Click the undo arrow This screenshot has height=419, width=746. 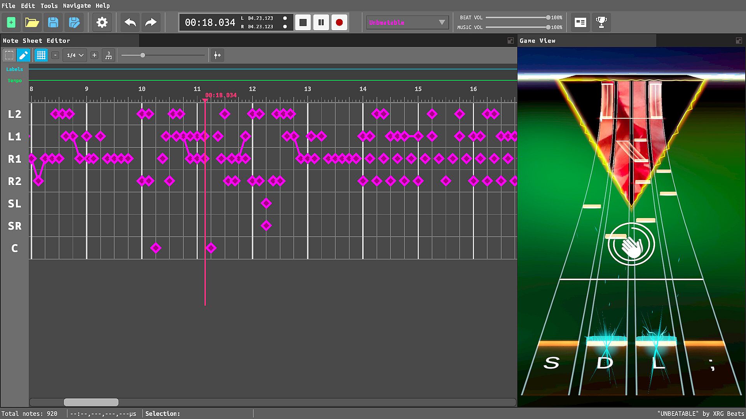(x=130, y=23)
